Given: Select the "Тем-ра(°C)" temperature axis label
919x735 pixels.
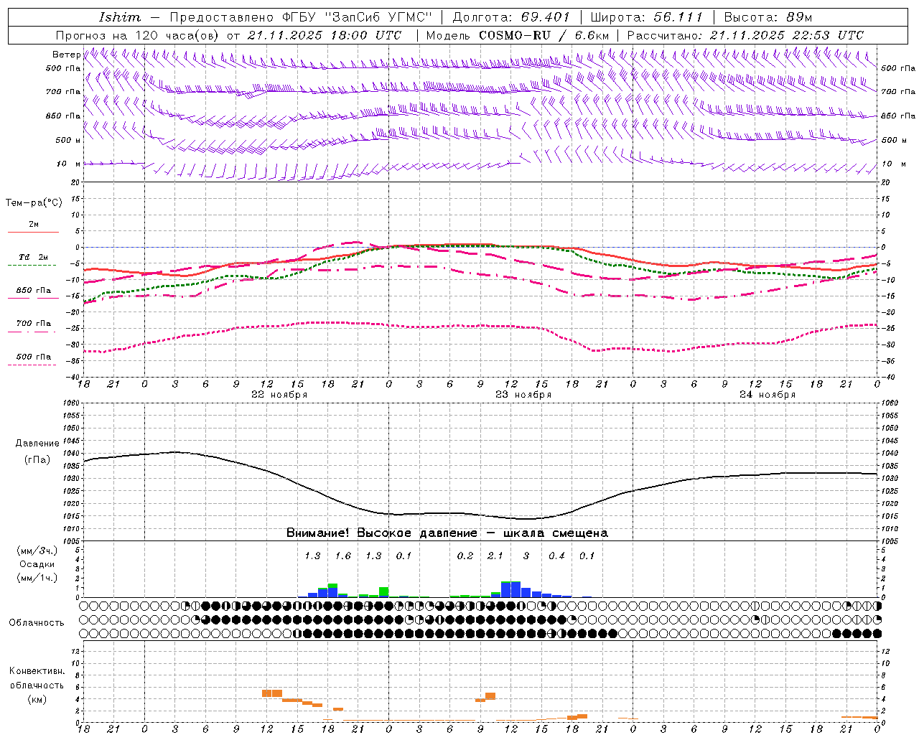Looking at the screenshot, I should pyautogui.click(x=34, y=203).
